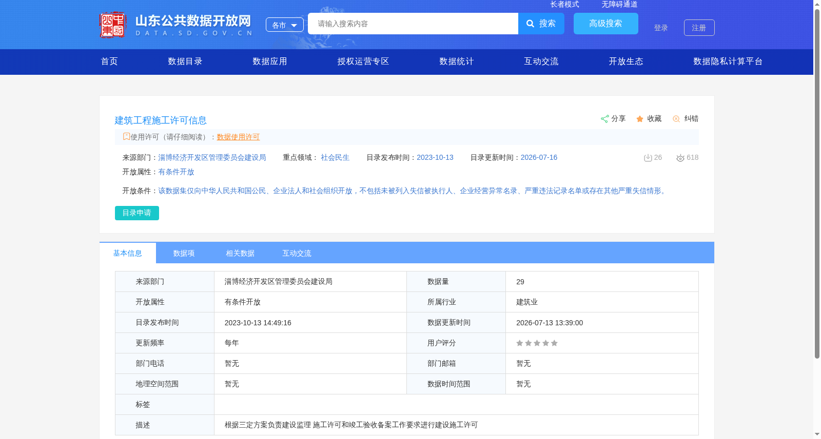Switch to 长者模式 elder mode
This screenshot has width=821, height=439.
coord(564,4)
